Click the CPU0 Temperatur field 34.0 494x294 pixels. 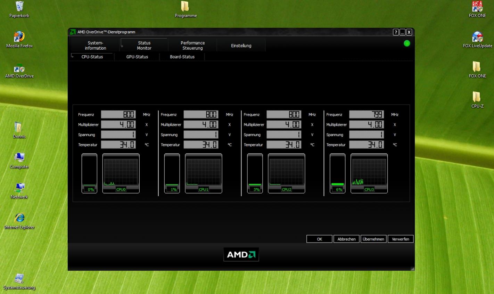(x=118, y=145)
